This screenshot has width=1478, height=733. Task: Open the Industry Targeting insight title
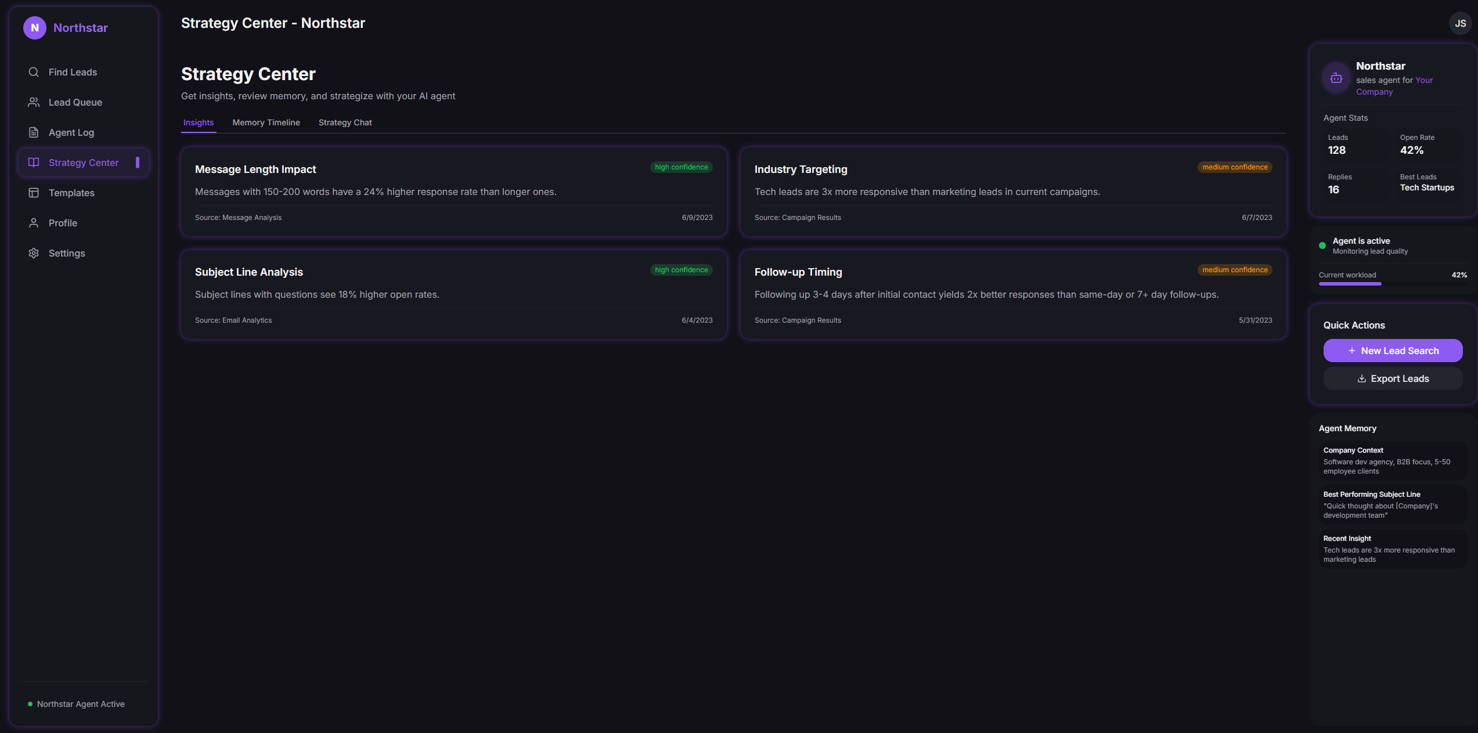801,169
